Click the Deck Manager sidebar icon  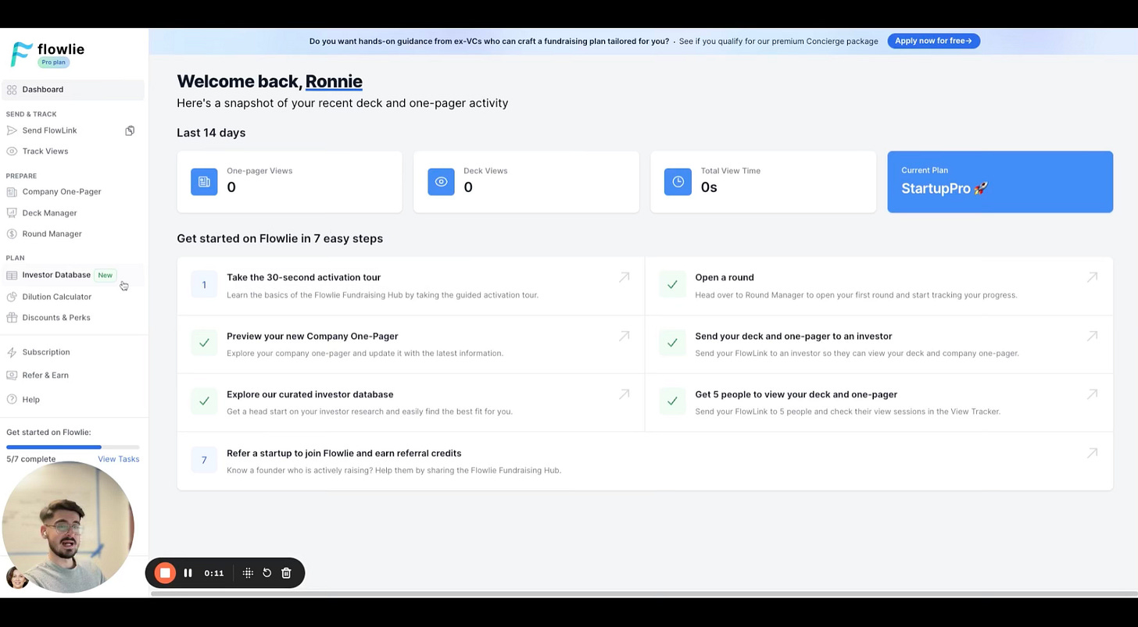[12, 213]
